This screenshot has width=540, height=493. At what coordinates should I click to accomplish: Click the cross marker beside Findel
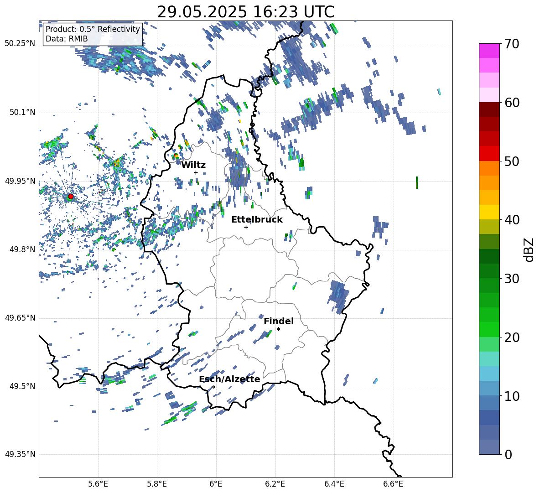click(278, 329)
